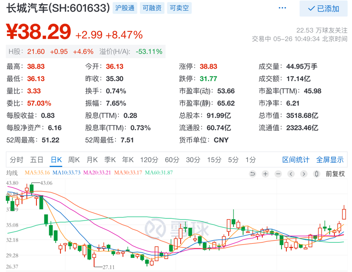
Task: Select the 5分 chart interval
Action: click(233, 160)
